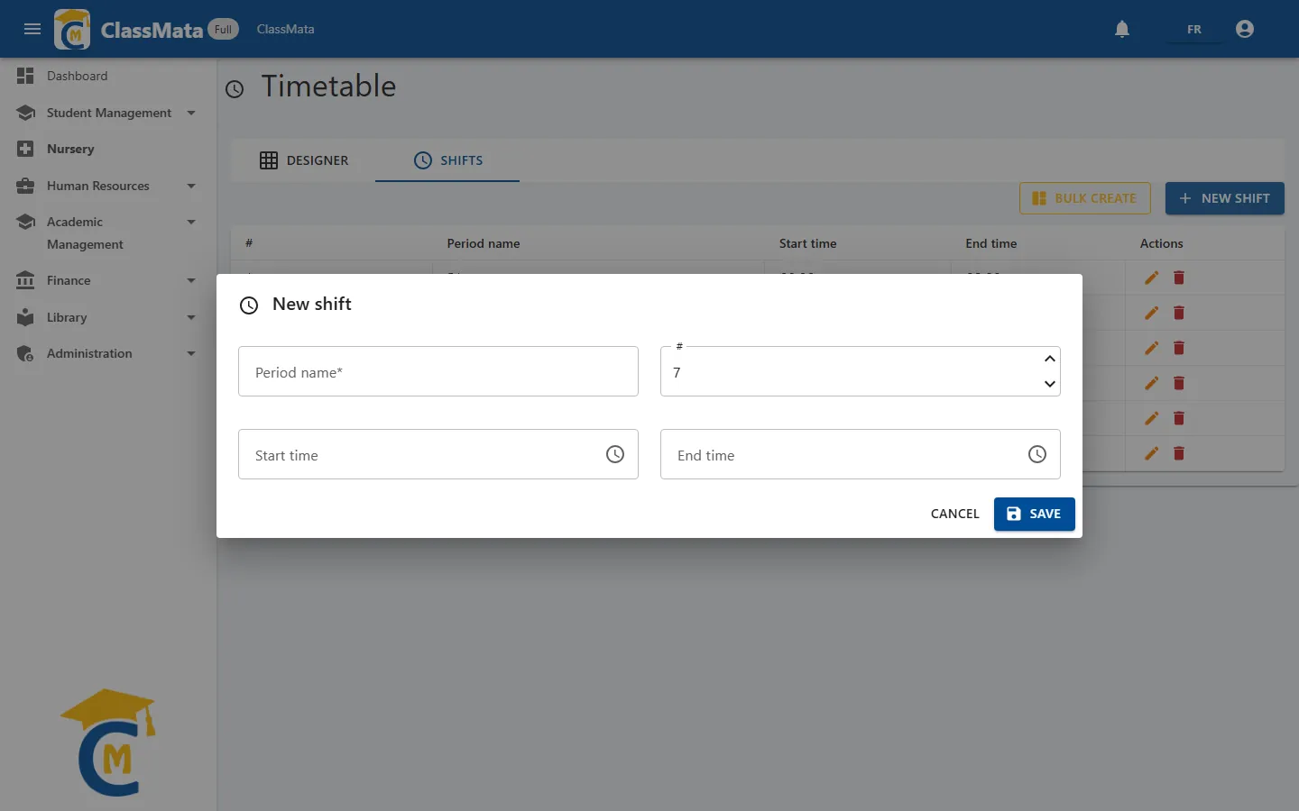Open the notifications bell
This screenshot has width=1299, height=811.
click(x=1122, y=29)
